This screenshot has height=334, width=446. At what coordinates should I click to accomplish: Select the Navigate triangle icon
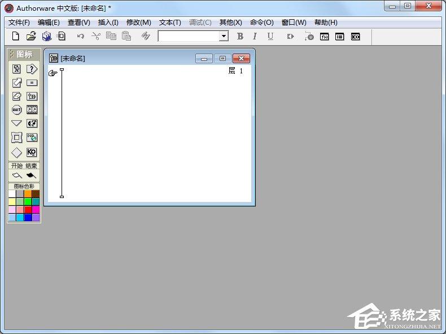pos(16,123)
